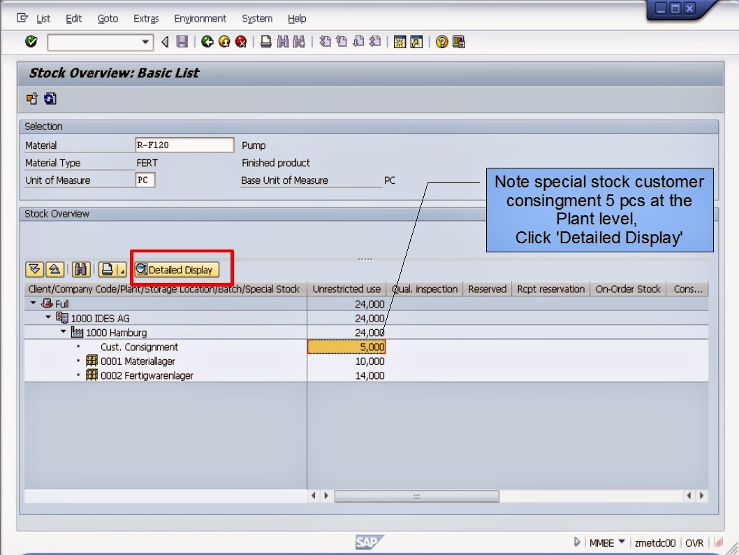Click the green Back arrow icon
This screenshot has width=739, height=555.
tap(207, 41)
